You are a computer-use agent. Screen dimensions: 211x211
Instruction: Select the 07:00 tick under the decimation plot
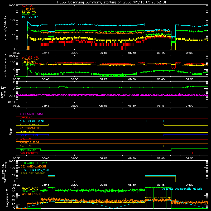[189, 185]
